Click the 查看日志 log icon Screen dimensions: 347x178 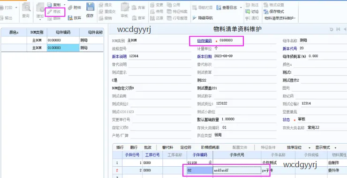click(x=219, y=8)
